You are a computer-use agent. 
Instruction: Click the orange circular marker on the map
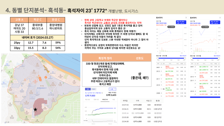(46, 77)
